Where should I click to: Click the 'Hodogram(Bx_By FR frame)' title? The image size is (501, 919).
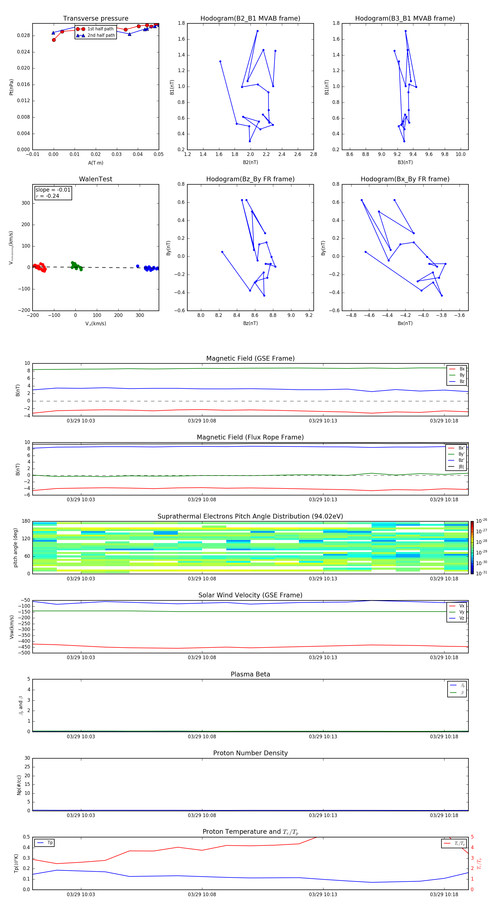[x=405, y=179]
